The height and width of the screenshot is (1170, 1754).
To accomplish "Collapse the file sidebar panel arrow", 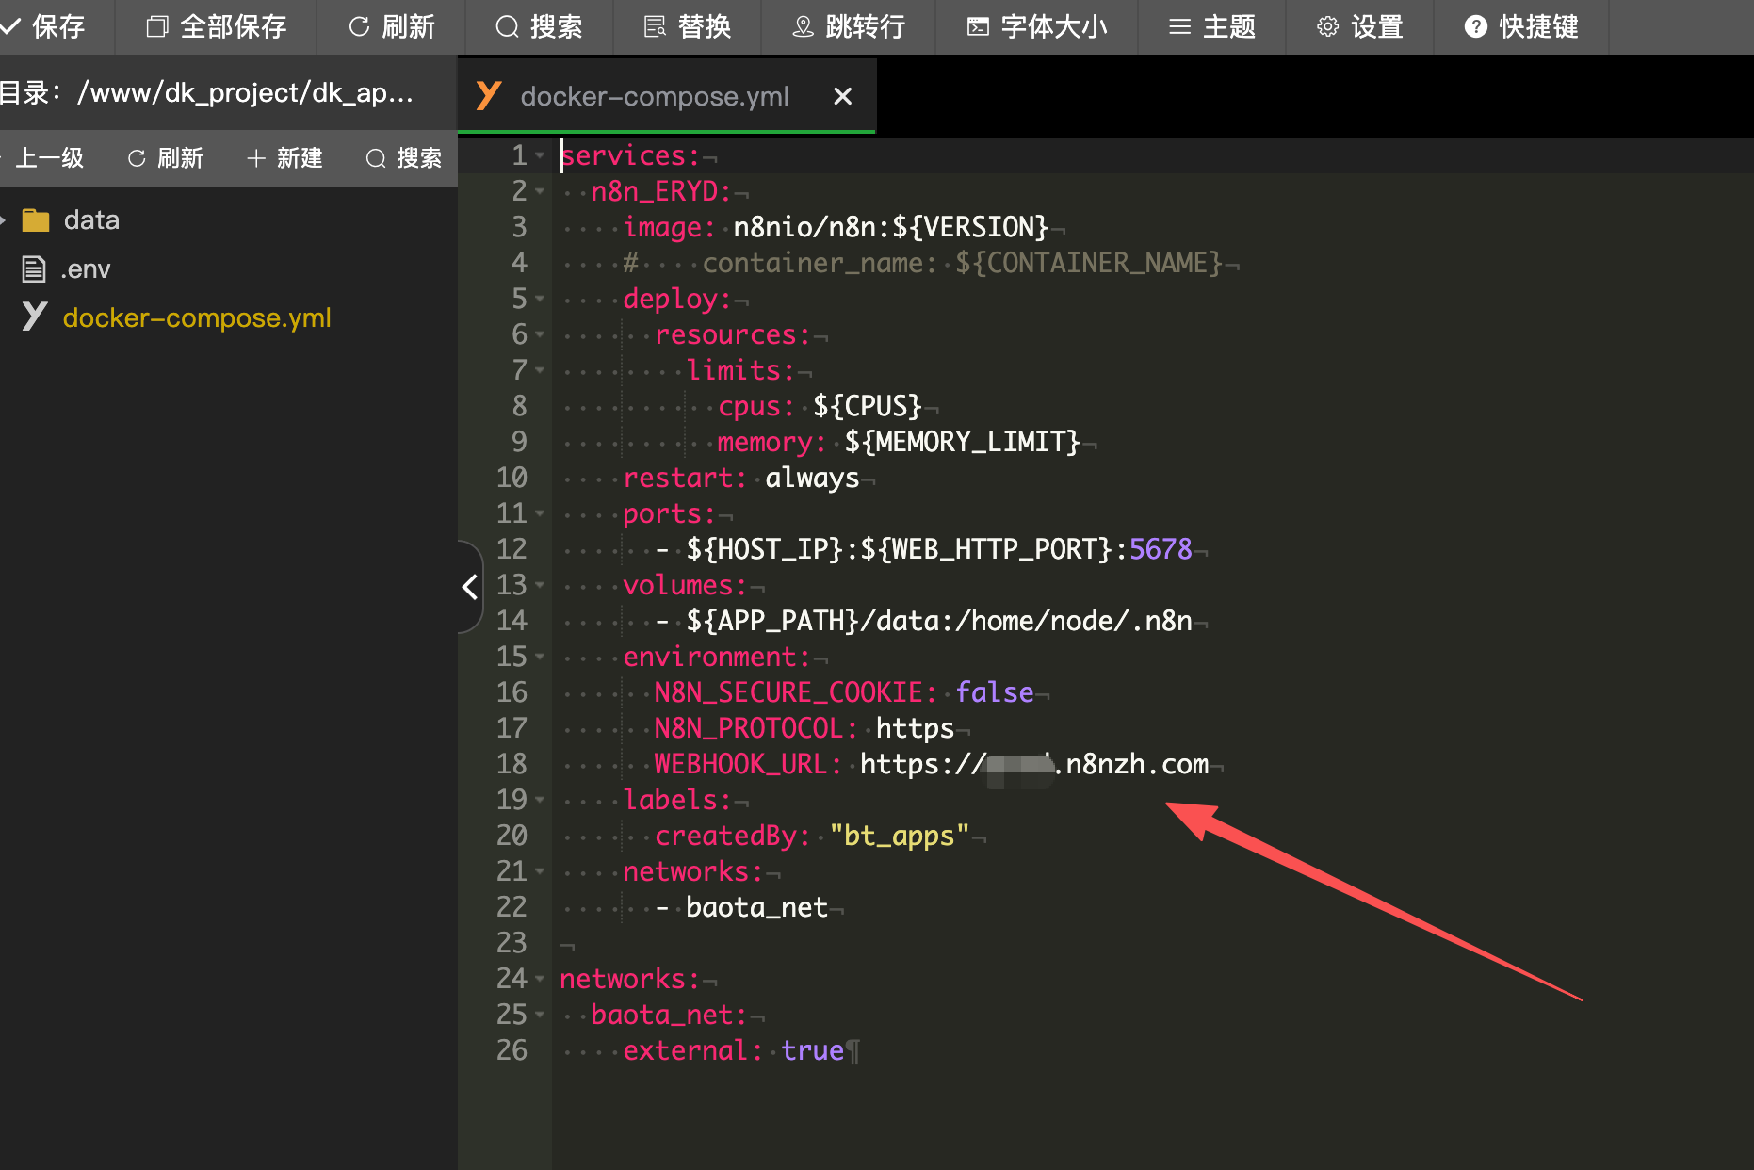I will tap(470, 587).
